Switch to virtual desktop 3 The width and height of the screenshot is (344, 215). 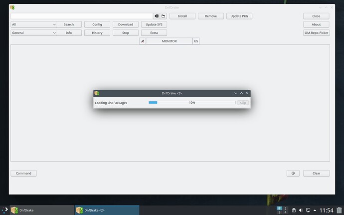pos(279,213)
